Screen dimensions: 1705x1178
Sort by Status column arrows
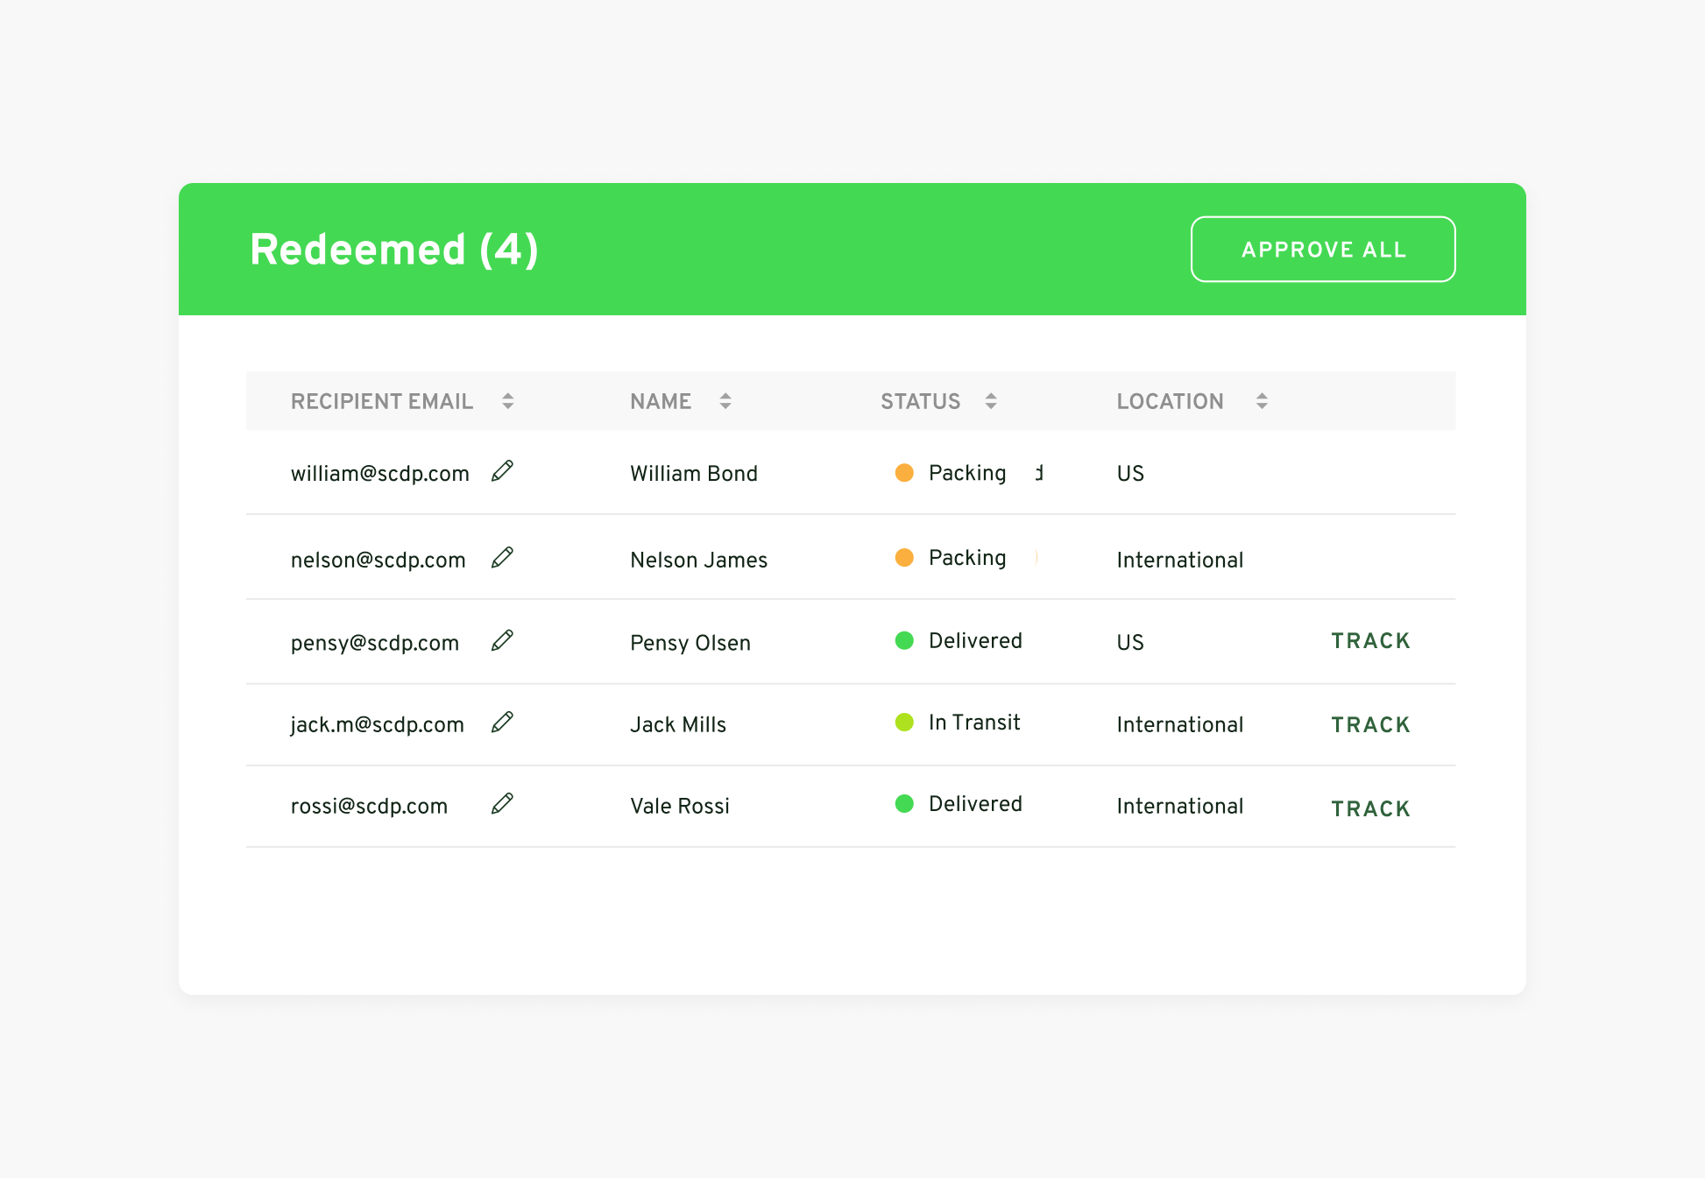pyautogui.click(x=990, y=401)
